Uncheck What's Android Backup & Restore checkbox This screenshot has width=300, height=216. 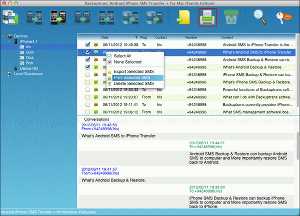pos(87,67)
